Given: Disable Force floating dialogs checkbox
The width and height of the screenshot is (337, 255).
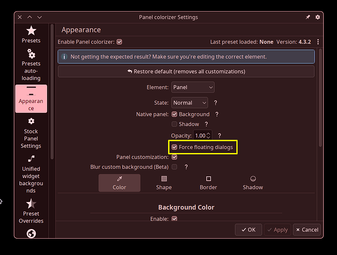Looking at the screenshot, I should [x=175, y=147].
